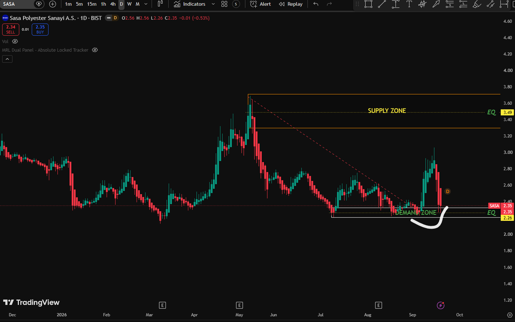Viewport: 515px width, 322px height.
Task: Select the Price Range measuring tool
Action: (x=396, y=4)
